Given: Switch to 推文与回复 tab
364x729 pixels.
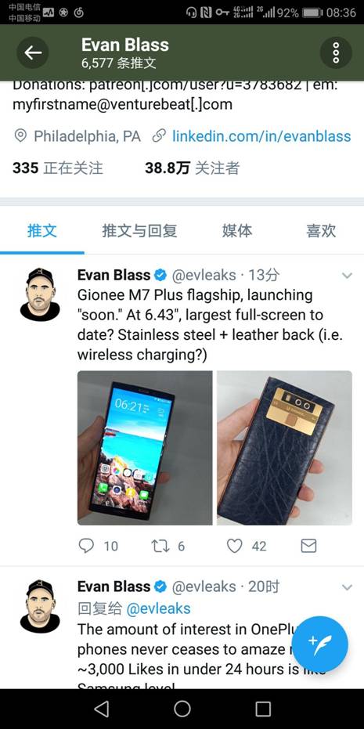Looking at the screenshot, I should pyautogui.click(x=139, y=230).
